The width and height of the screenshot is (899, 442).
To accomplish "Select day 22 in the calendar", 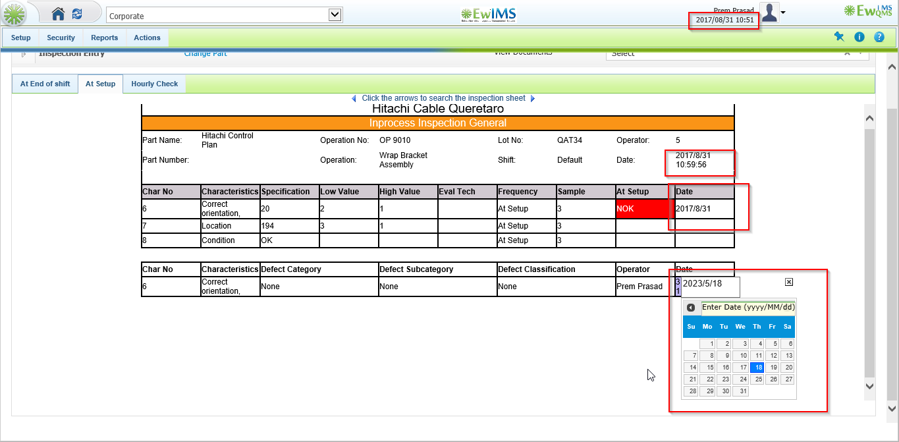I will click(x=707, y=379).
